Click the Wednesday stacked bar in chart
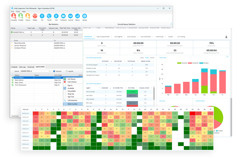 click(204, 81)
